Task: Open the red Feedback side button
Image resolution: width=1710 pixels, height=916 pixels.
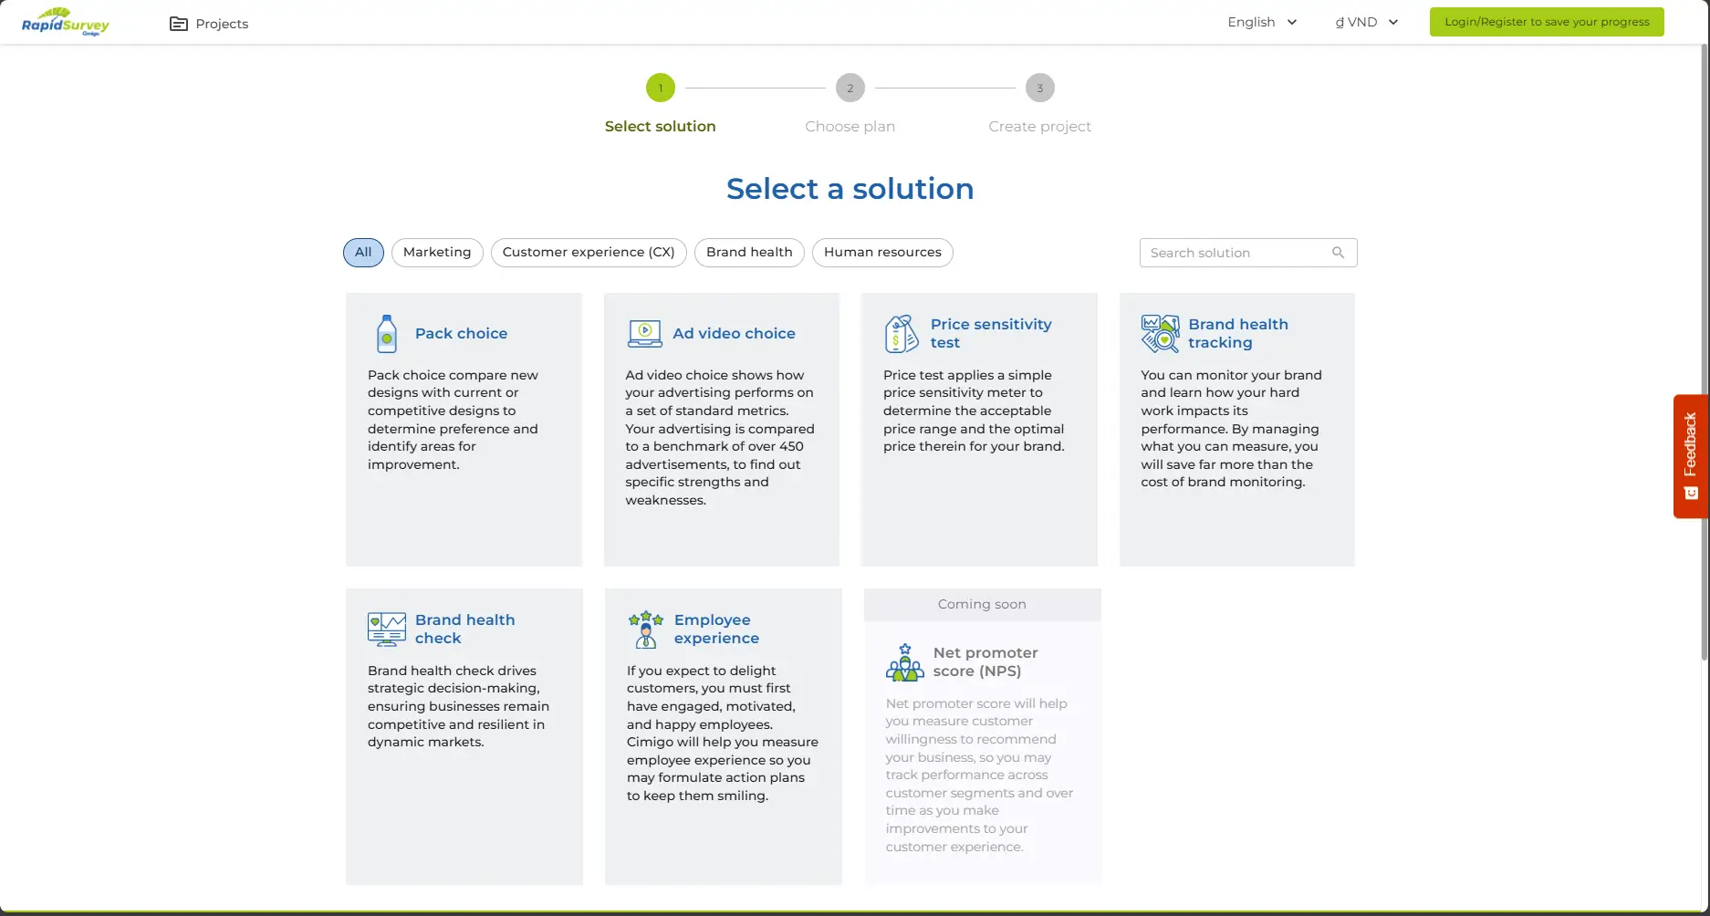Action: 1690,456
